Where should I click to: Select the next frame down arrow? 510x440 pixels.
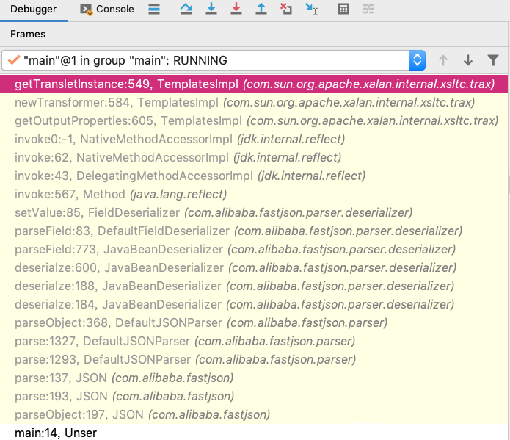click(x=467, y=60)
